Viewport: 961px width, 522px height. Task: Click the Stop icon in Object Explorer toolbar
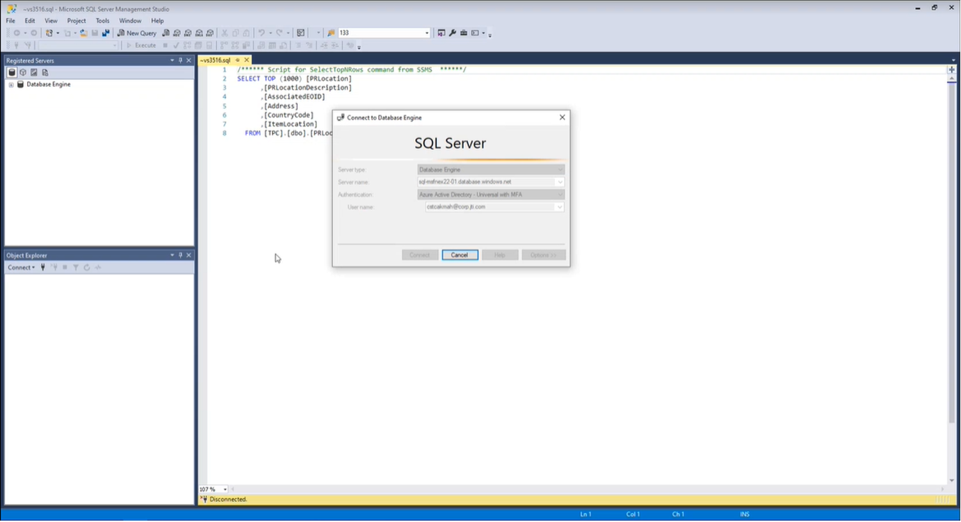tap(65, 268)
